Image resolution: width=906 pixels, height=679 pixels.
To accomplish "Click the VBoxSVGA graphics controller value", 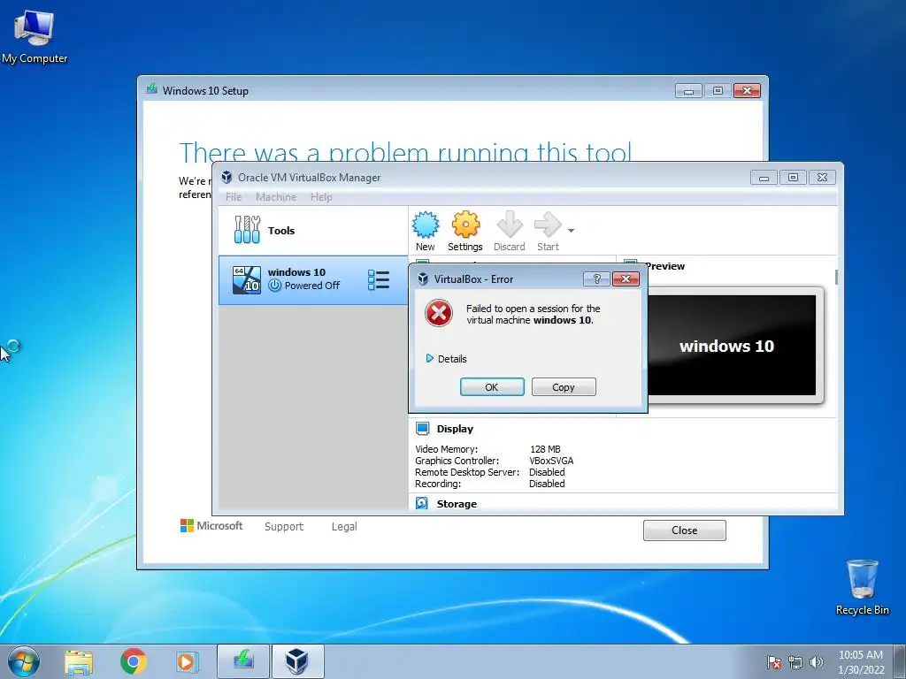I will [551, 460].
